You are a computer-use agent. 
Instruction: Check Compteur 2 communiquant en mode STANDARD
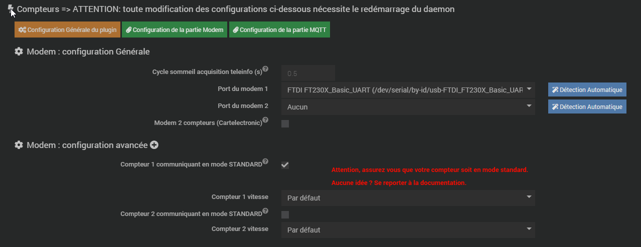[285, 214]
